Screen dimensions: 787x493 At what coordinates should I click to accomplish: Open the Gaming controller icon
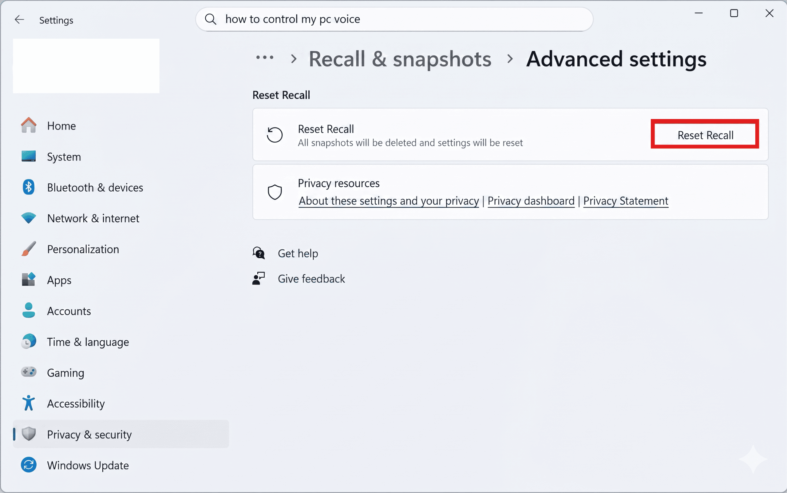tap(28, 372)
